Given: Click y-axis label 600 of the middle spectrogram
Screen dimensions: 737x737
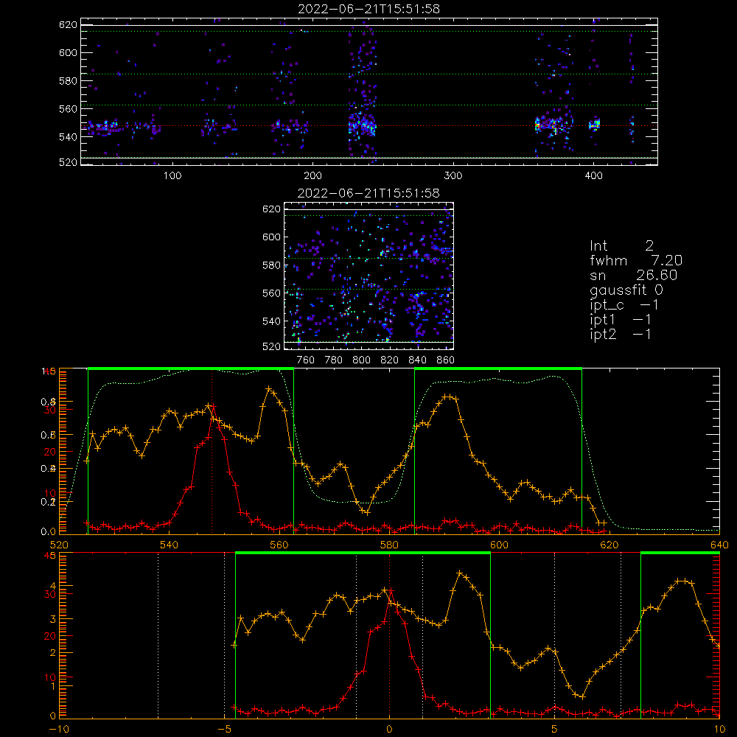Looking at the screenshot, I should point(272,237).
